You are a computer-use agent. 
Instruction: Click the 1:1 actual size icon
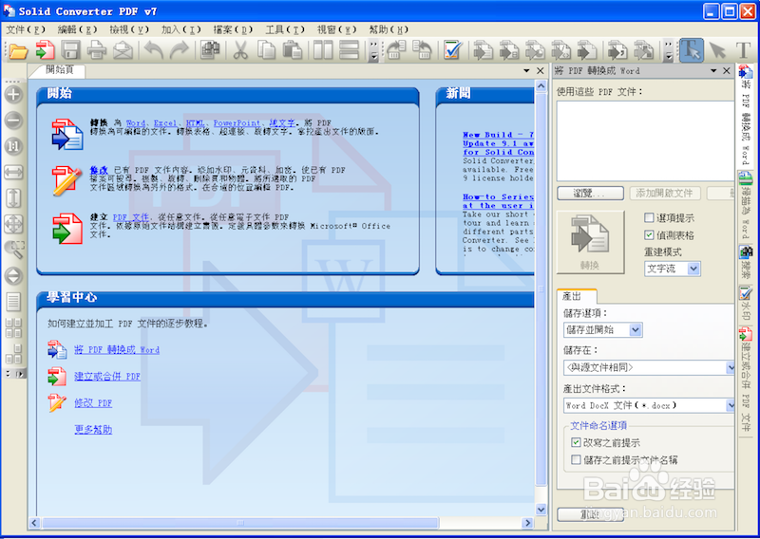(x=13, y=146)
